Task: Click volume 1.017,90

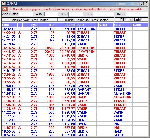Action: (x=68, y=40)
